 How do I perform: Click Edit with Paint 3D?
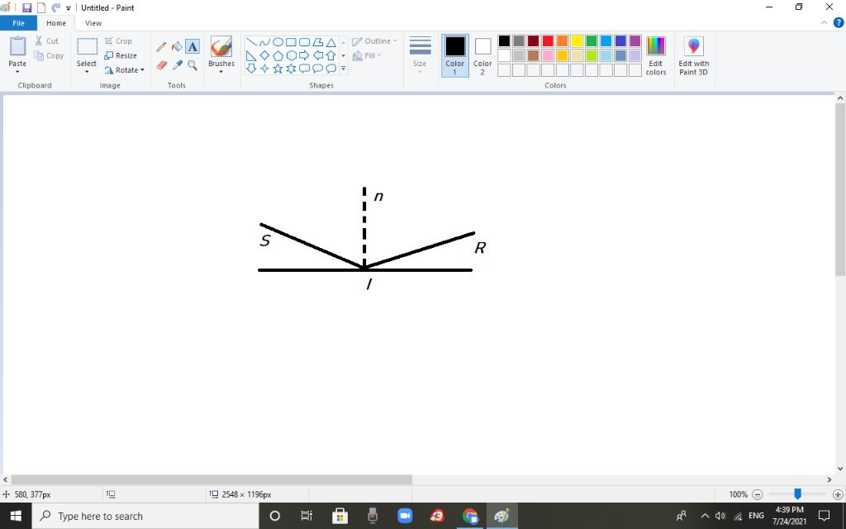click(x=694, y=56)
